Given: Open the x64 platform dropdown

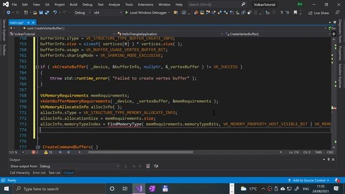Looking at the screenshot, I should [x=107, y=12].
